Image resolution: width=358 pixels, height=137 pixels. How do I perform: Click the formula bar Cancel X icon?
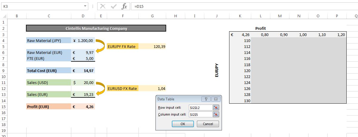(103, 6)
